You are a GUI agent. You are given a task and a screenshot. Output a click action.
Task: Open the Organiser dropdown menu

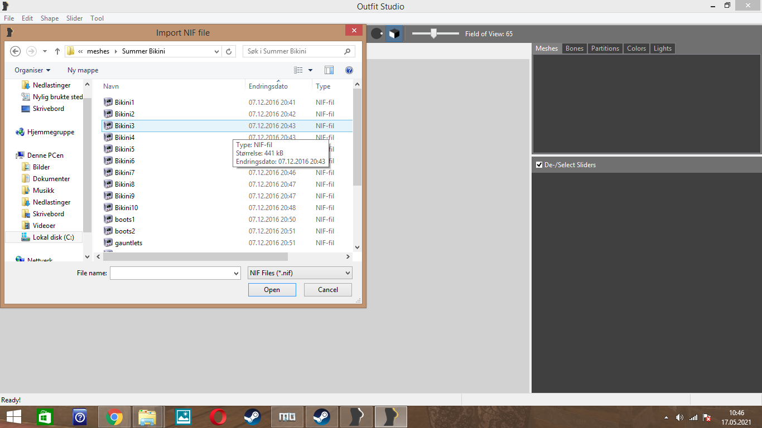pos(32,70)
